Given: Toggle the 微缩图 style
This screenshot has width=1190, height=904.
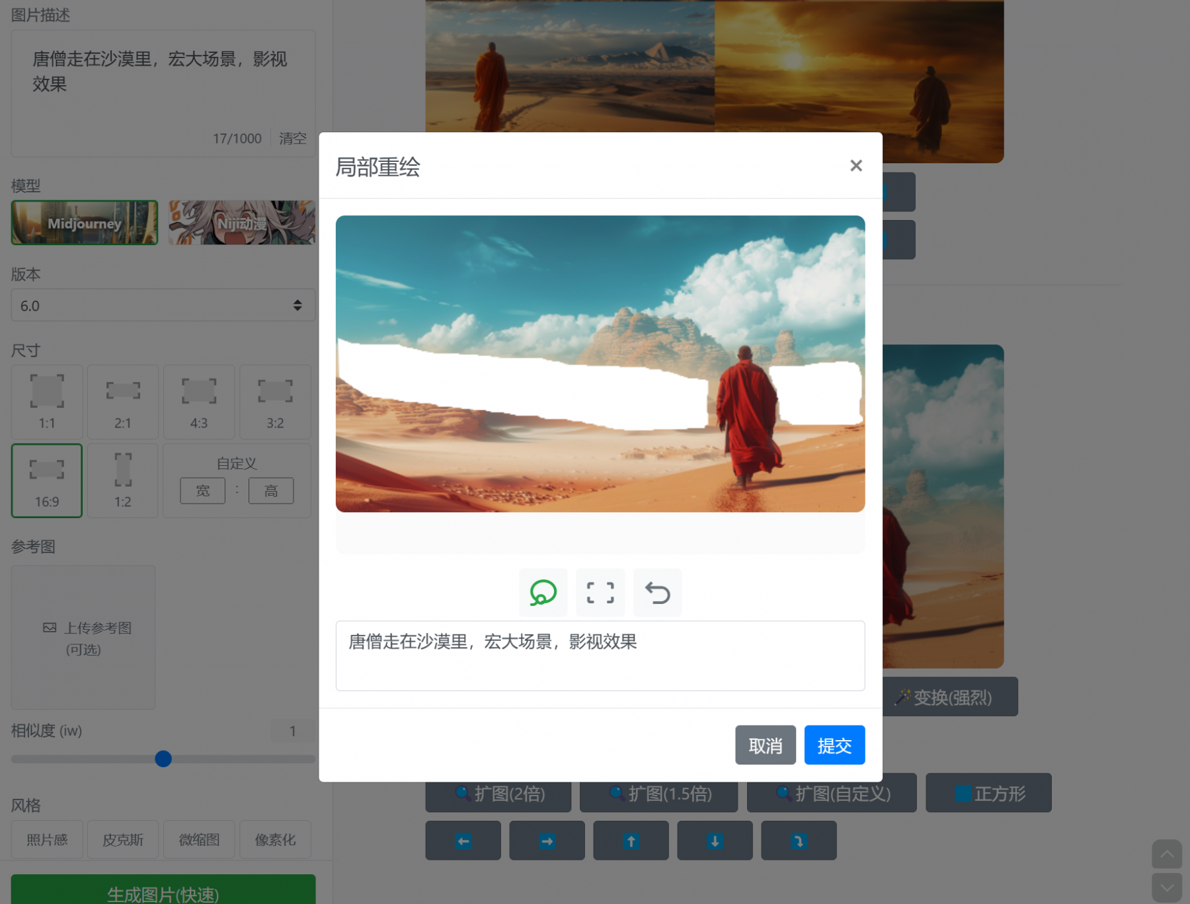Looking at the screenshot, I should pos(199,840).
